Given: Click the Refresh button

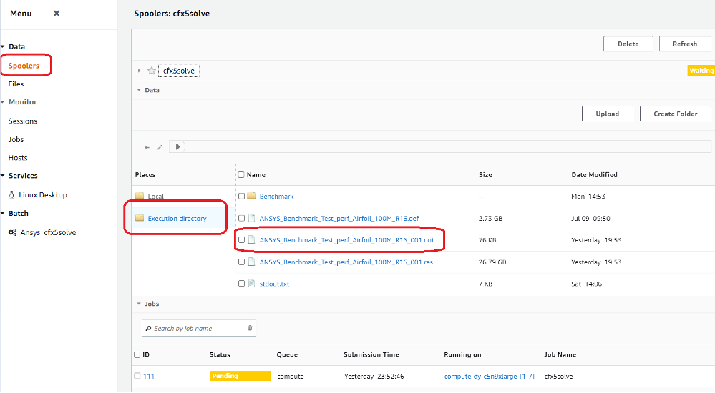Looking at the screenshot, I should [685, 44].
